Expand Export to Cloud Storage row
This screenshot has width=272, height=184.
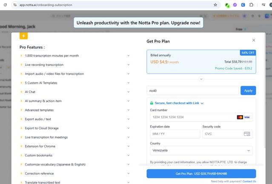[129, 128]
